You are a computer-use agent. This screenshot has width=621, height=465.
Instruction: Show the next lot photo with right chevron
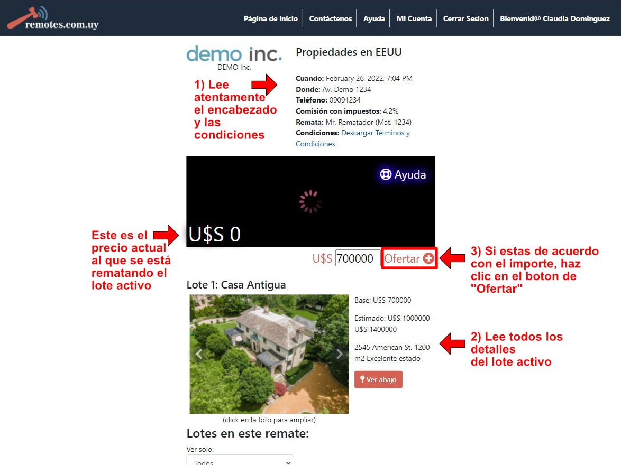click(340, 354)
